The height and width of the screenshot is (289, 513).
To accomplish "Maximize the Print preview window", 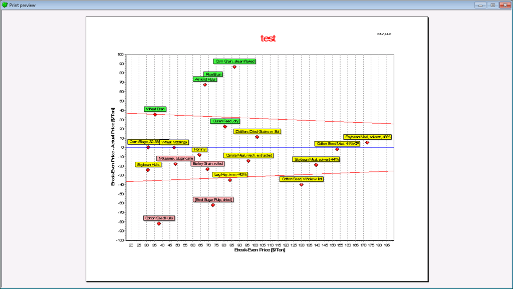I will tap(492, 5).
